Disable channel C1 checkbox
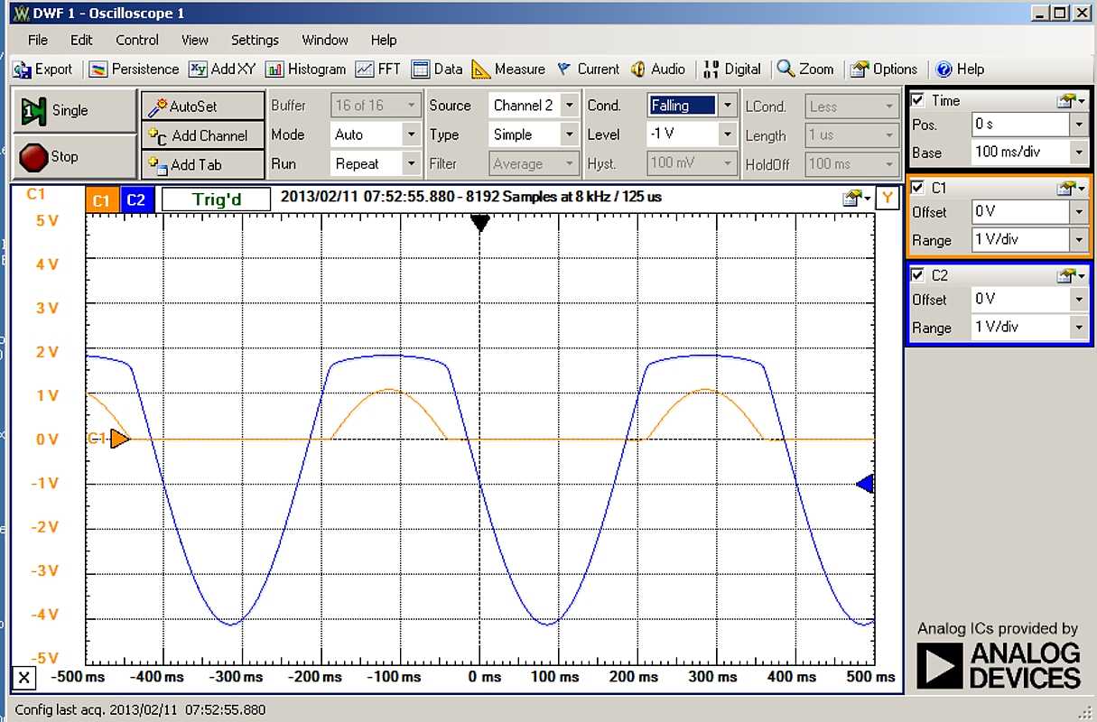1097x722 pixels. click(x=918, y=188)
